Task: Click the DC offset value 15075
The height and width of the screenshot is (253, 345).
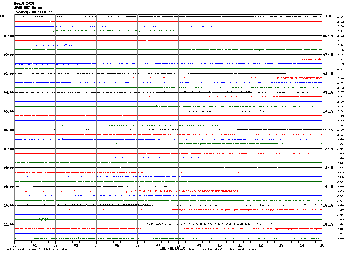Action: (340, 17)
